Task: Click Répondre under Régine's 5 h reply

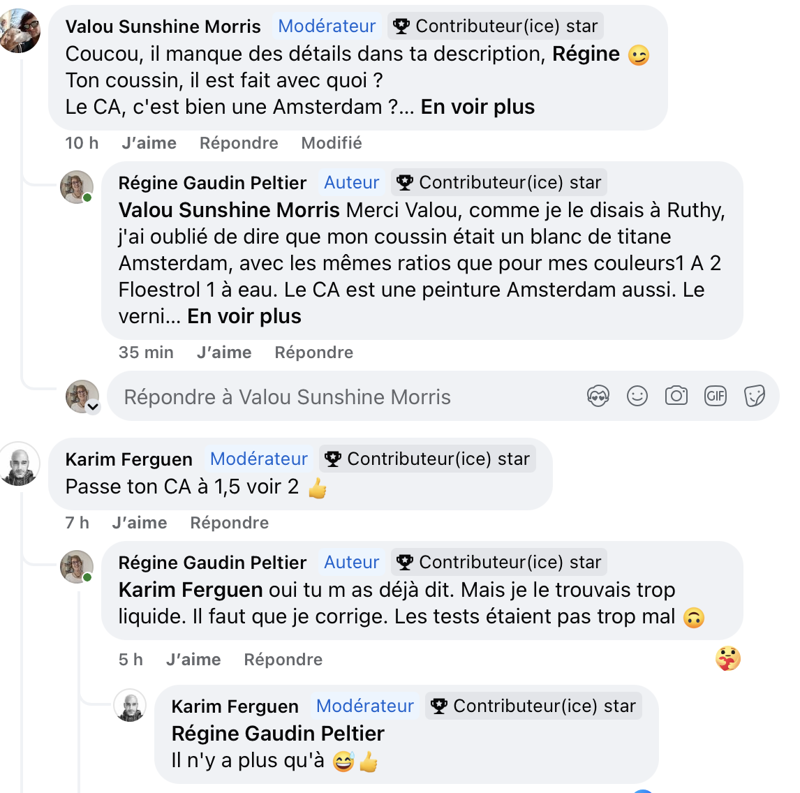Action: (x=283, y=660)
